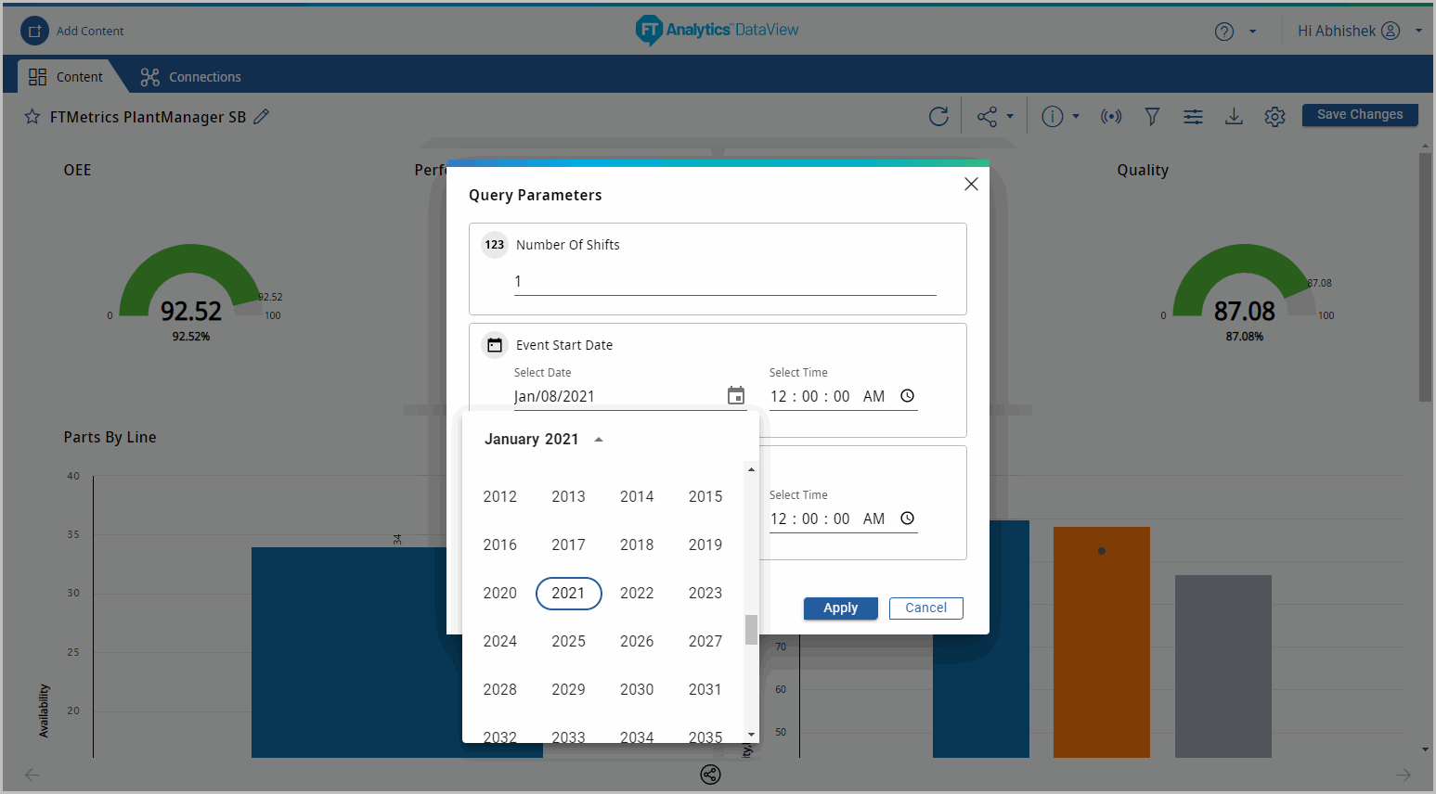The image size is (1436, 794).
Task: Click the OEE gauge showing 92.52
Action: 191,292
